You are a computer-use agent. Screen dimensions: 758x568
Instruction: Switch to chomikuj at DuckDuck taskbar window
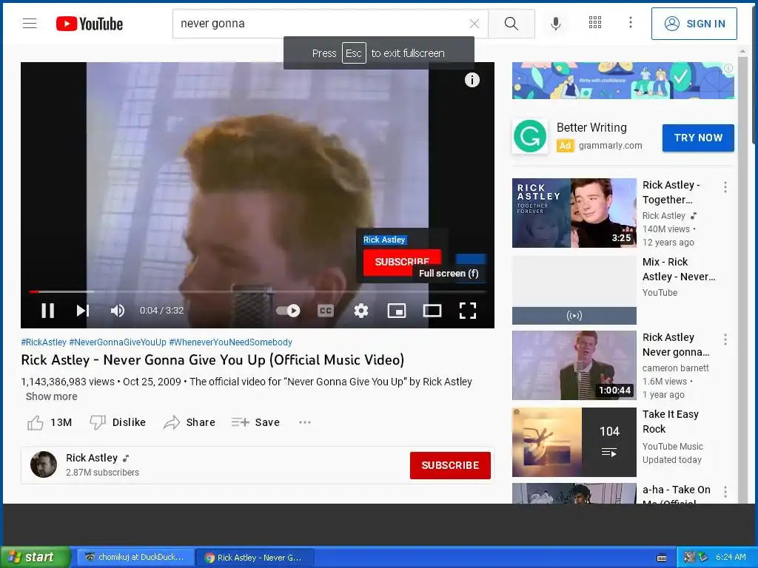pyautogui.click(x=135, y=558)
